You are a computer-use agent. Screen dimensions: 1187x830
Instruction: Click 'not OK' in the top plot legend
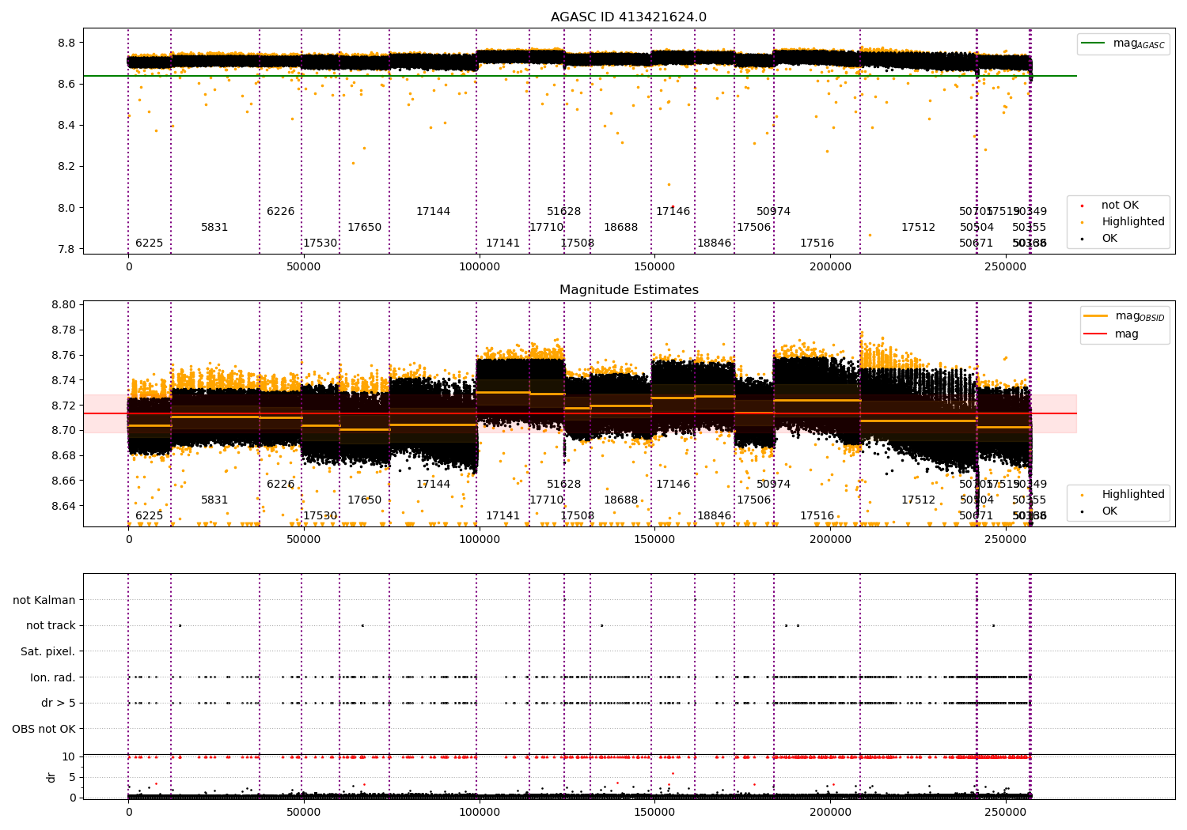1120,206
